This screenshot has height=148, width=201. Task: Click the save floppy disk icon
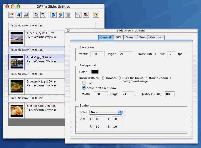tap(26, 15)
